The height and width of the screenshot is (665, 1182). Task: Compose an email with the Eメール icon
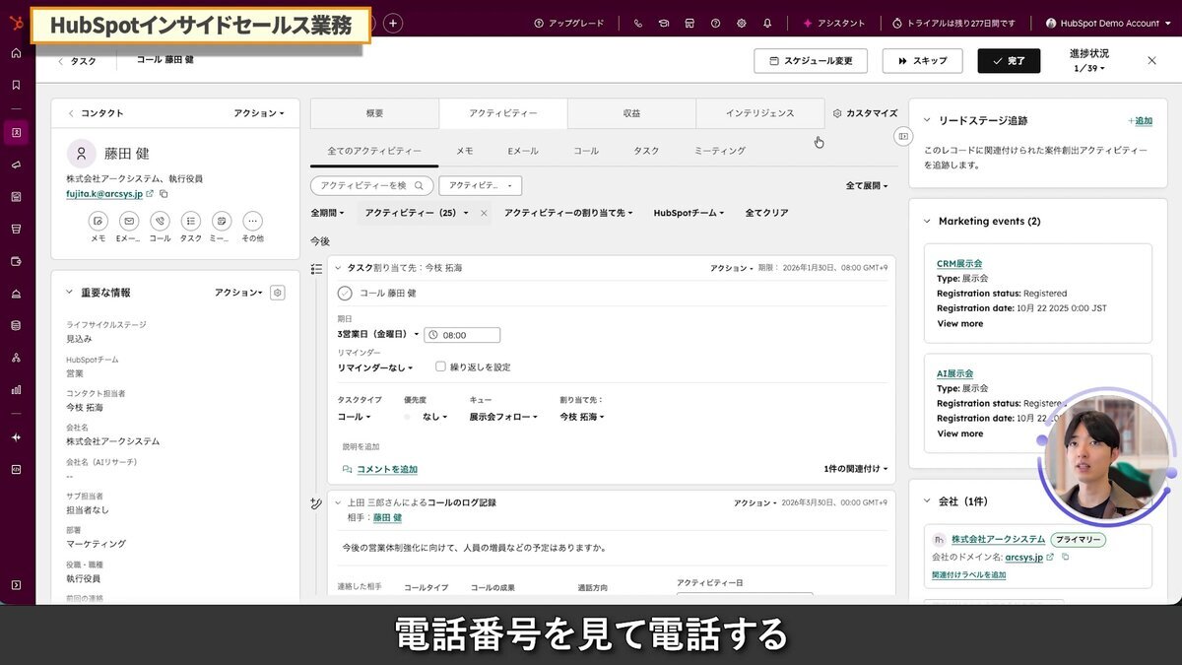click(128, 223)
